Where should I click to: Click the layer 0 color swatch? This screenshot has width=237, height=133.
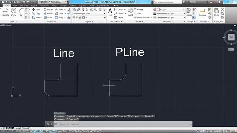[84, 17]
